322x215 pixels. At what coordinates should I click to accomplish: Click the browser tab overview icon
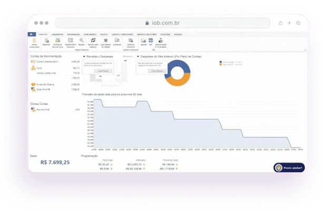pyautogui.click(x=298, y=23)
